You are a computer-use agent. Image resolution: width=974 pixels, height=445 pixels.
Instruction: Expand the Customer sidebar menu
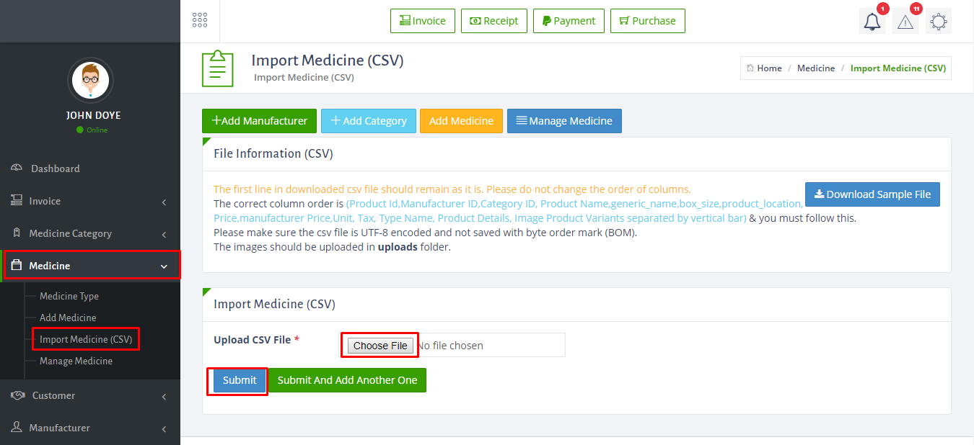point(90,395)
